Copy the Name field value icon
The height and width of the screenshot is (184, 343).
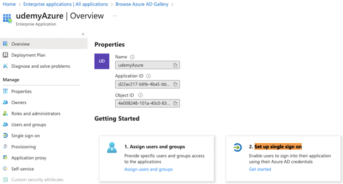tap(175, 65)
